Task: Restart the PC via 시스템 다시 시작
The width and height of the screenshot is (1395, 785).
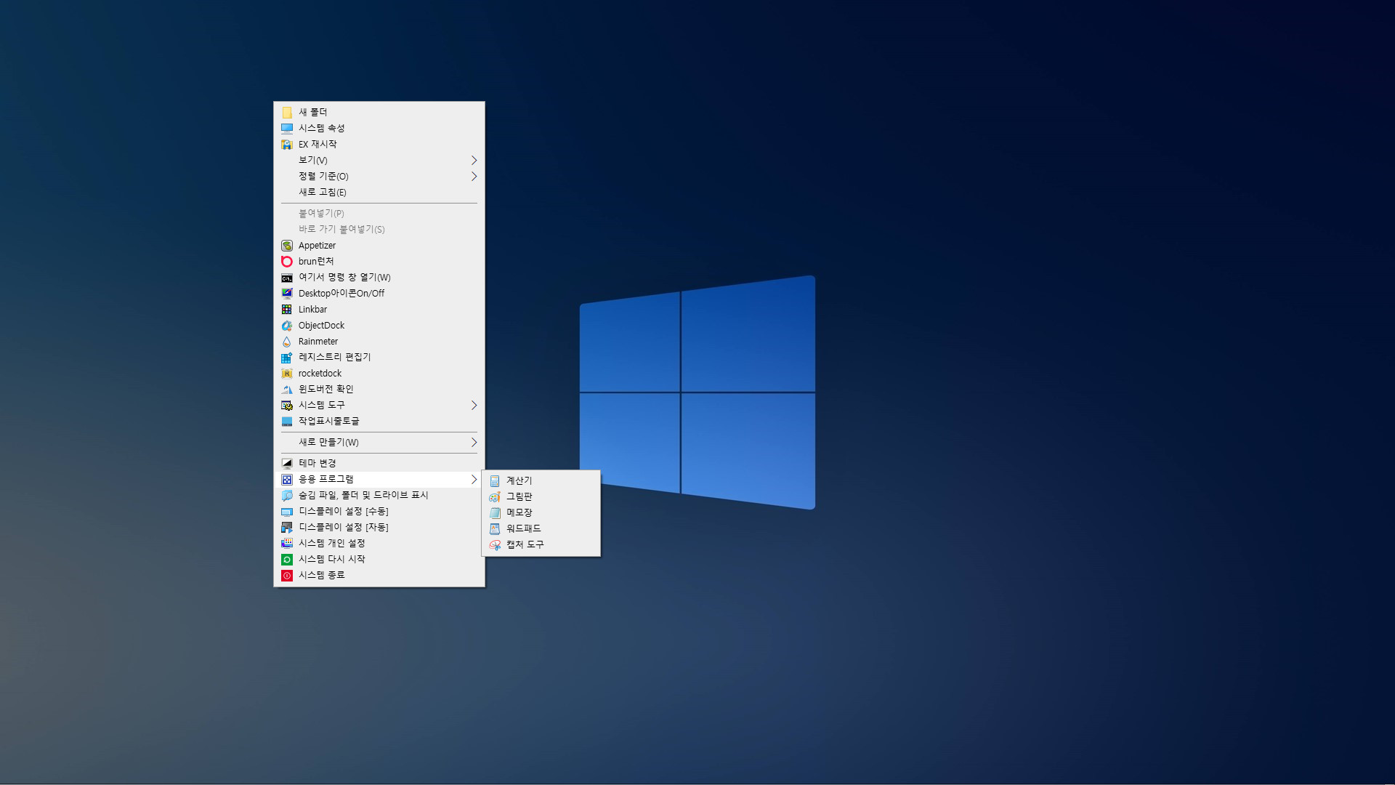Action: coord(379,559)
